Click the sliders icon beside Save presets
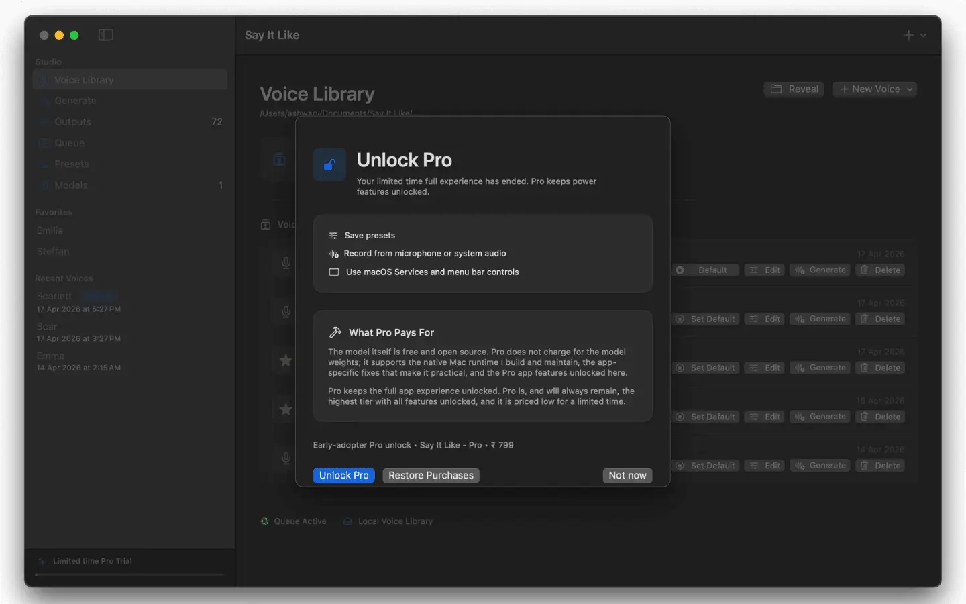 pyautogui.click(x=333, y=236)
